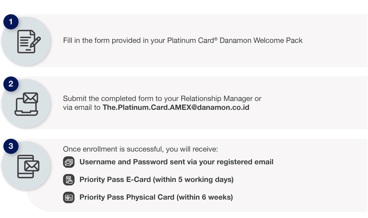Click '(within 6 weeks)' text
Image resolution: width=368 pixels, height=218 pixels.
tap(205, 197)
